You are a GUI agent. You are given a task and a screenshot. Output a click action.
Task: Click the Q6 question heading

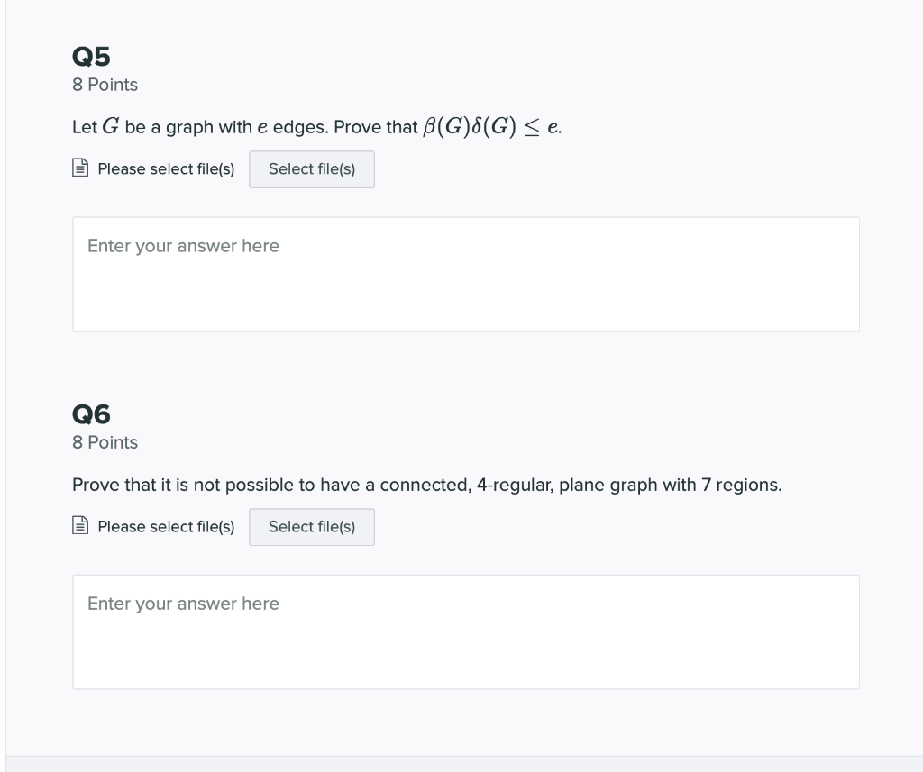coord(91,415)
